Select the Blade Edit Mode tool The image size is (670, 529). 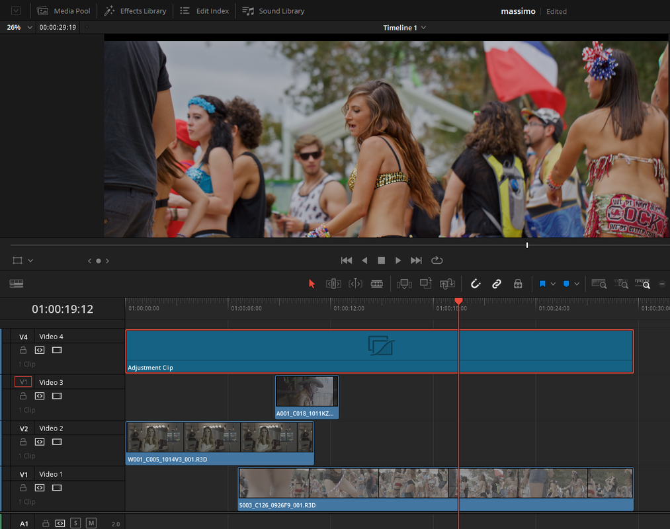click(377, 284)
